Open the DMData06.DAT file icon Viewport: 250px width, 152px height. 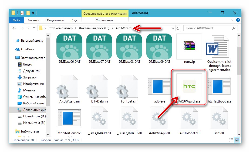tap(69, 46)
